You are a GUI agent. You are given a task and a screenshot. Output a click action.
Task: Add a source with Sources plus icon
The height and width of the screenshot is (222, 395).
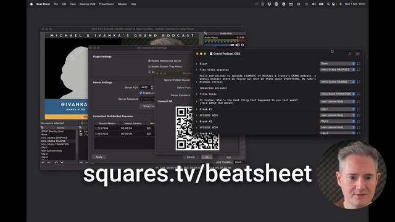pyautogui.click(x=81, y=163)
